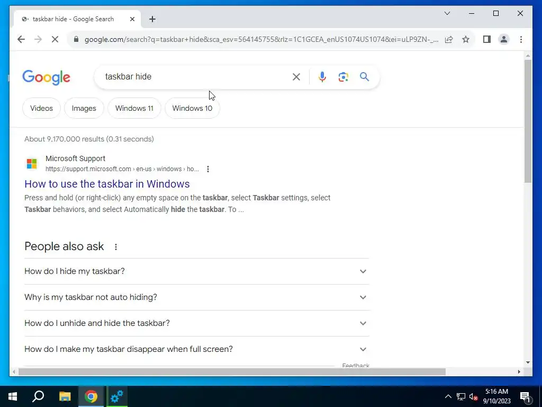Image resolution: width=542 pixels, height=407 pixels.
Task: Click the Microsoft Support favicon
Action: (32, 163)
